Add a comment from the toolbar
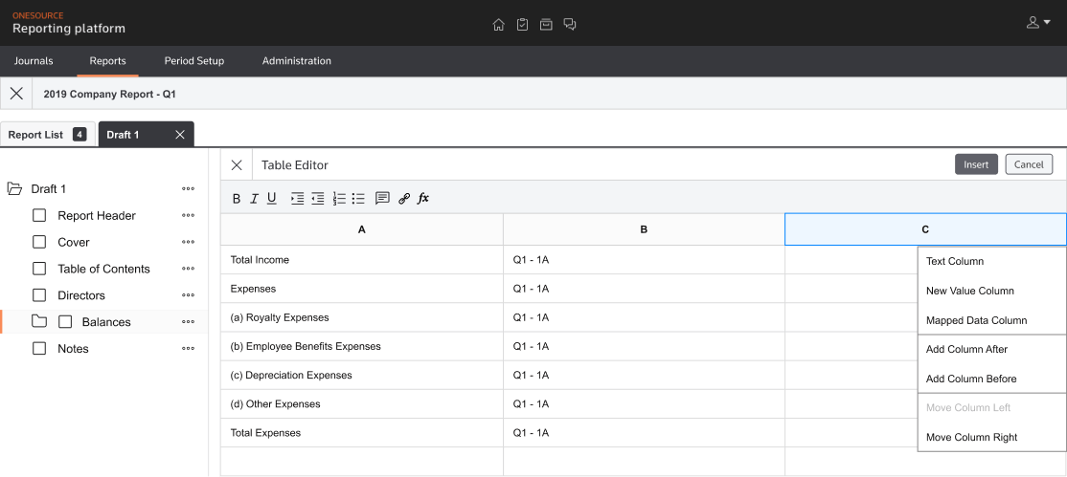The width and height of the screenshot is (1067, 477). click(x=382, y=199)
